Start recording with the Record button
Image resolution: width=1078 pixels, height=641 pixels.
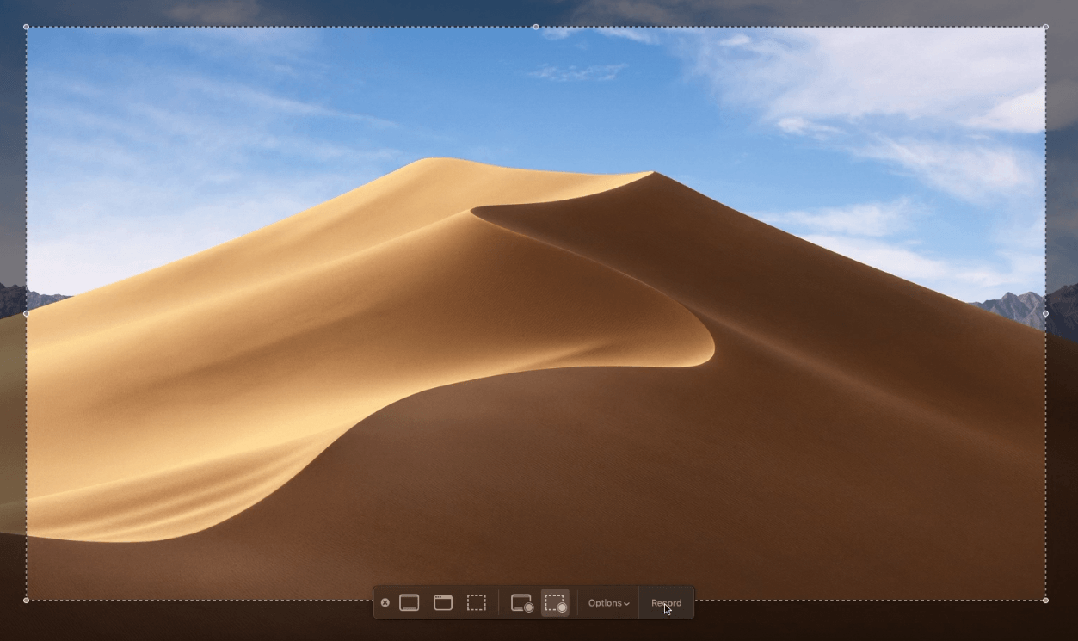tap(666, 603)
